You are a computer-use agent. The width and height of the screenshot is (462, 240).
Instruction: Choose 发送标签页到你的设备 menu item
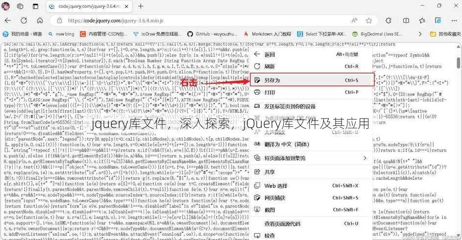(312, 106)
